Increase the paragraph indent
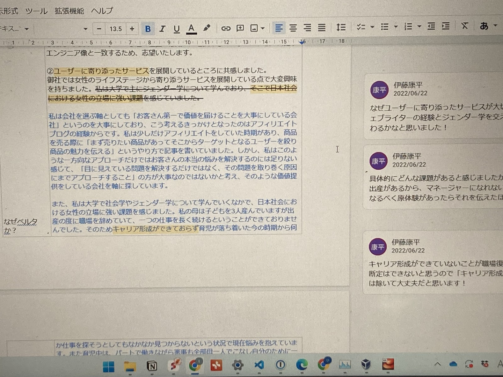The height and width of the screenshot is (377, 503). click(x=446, y=26)
